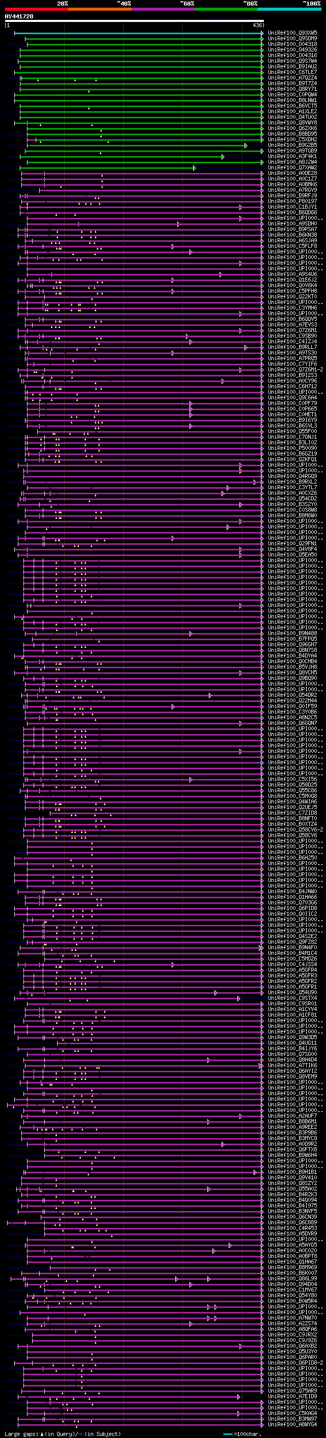Select the UniRef100_Q4TU02 label
Viewport: 326px width, 1438px height.
click(x=292, y=117)
